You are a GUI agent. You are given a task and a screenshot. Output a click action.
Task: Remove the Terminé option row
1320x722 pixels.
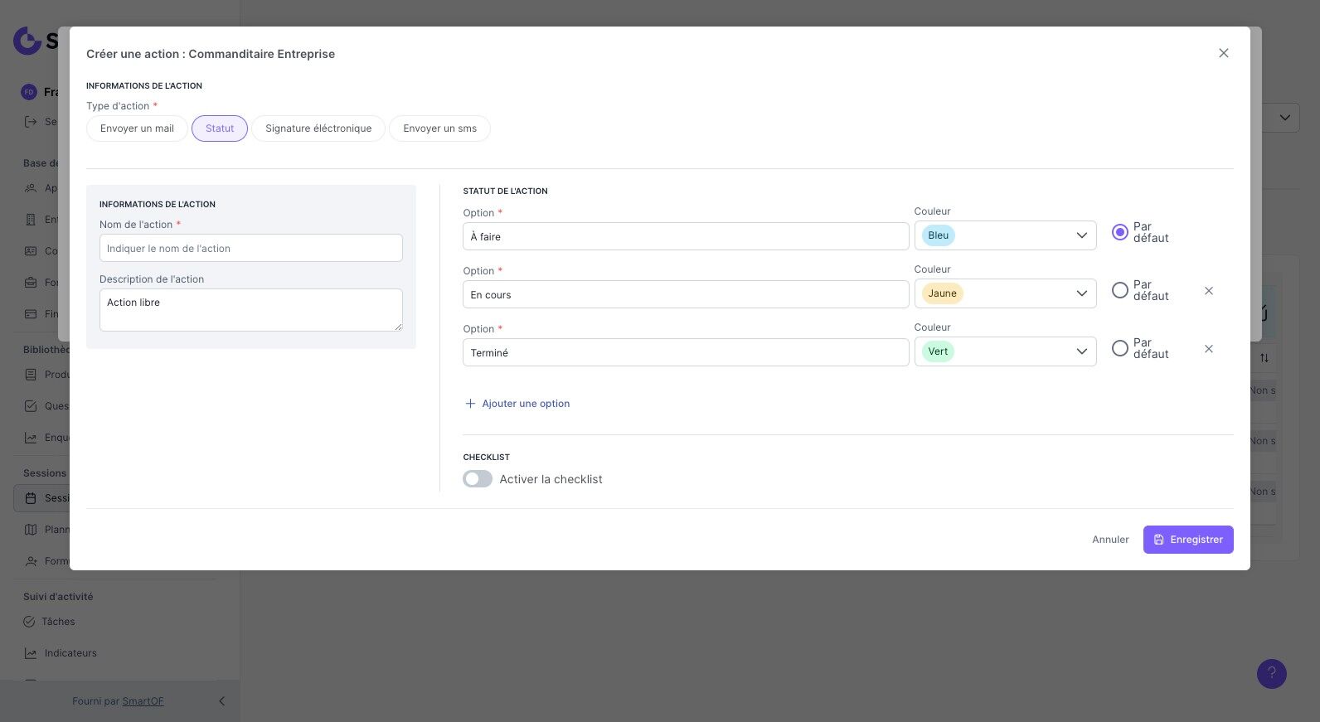click(1208, 349)
